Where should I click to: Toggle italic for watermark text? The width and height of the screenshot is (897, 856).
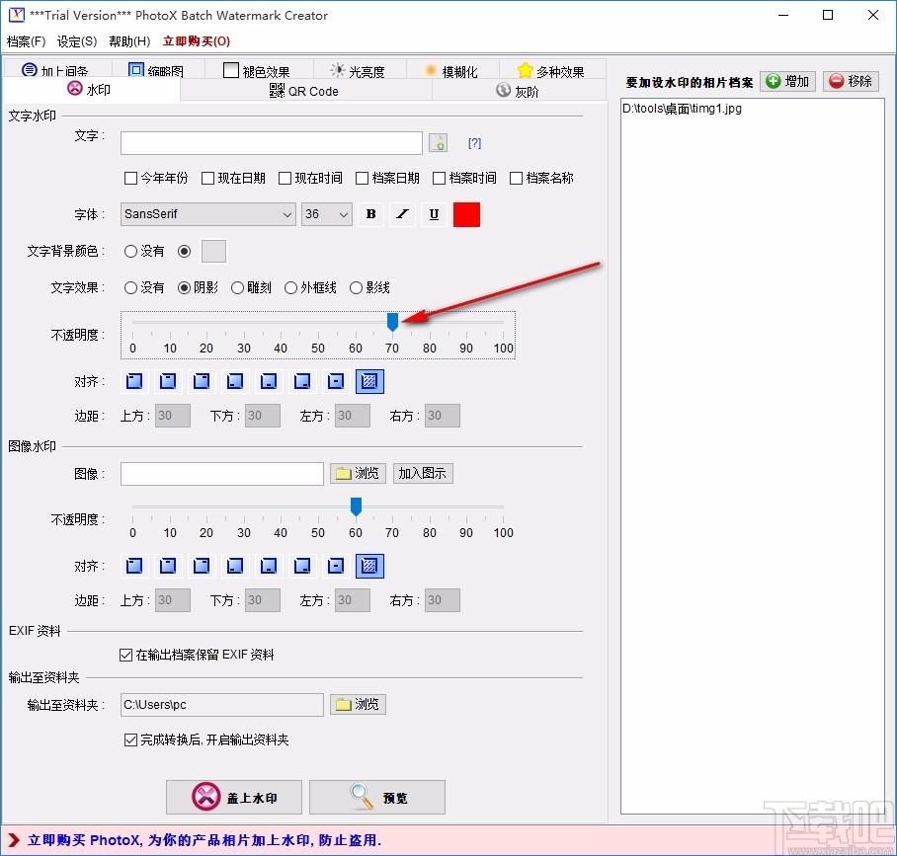click(403, 214)
